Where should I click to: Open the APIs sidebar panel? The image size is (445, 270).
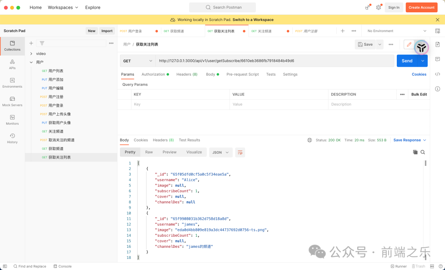(12, 64)
